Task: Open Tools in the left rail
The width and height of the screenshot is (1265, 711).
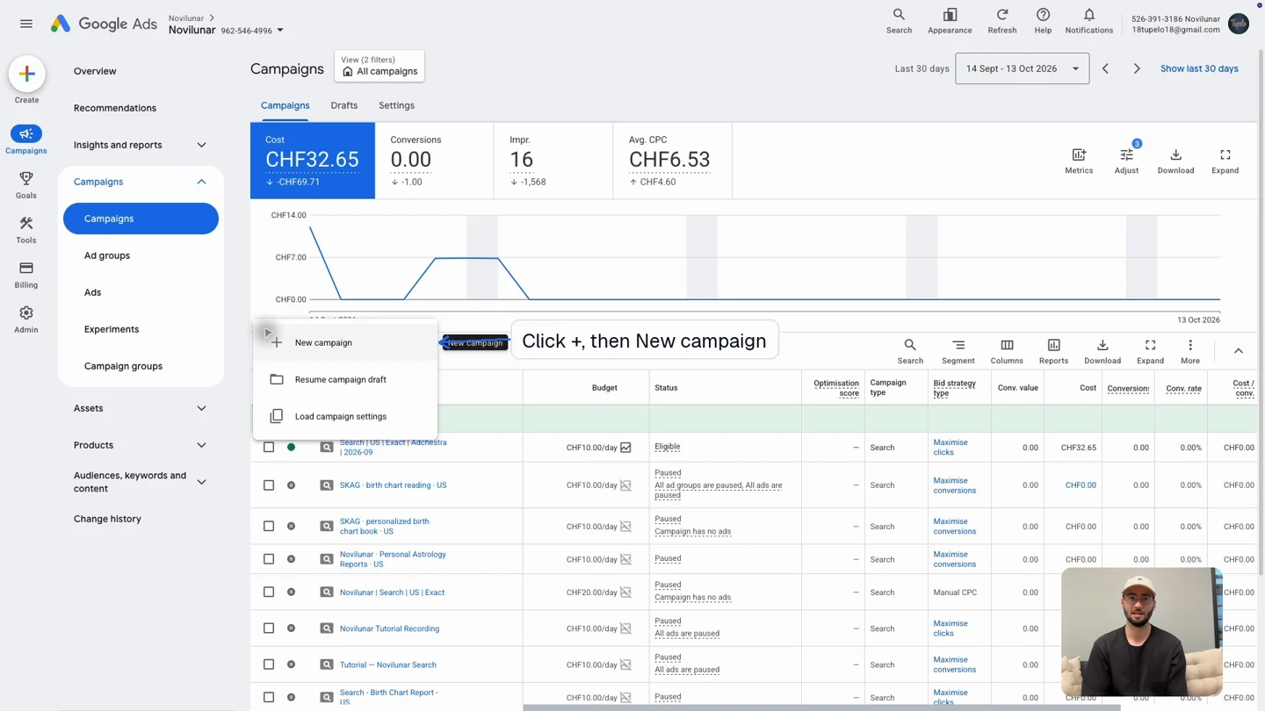Action: click(26, 229)
